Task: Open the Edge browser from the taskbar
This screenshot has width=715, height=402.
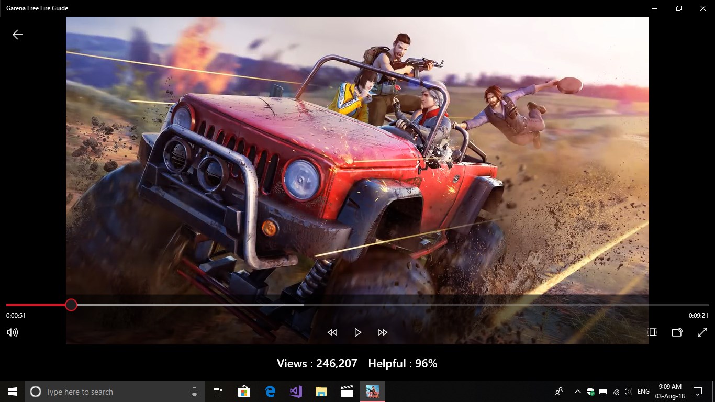Action: [x=270, y=392]
